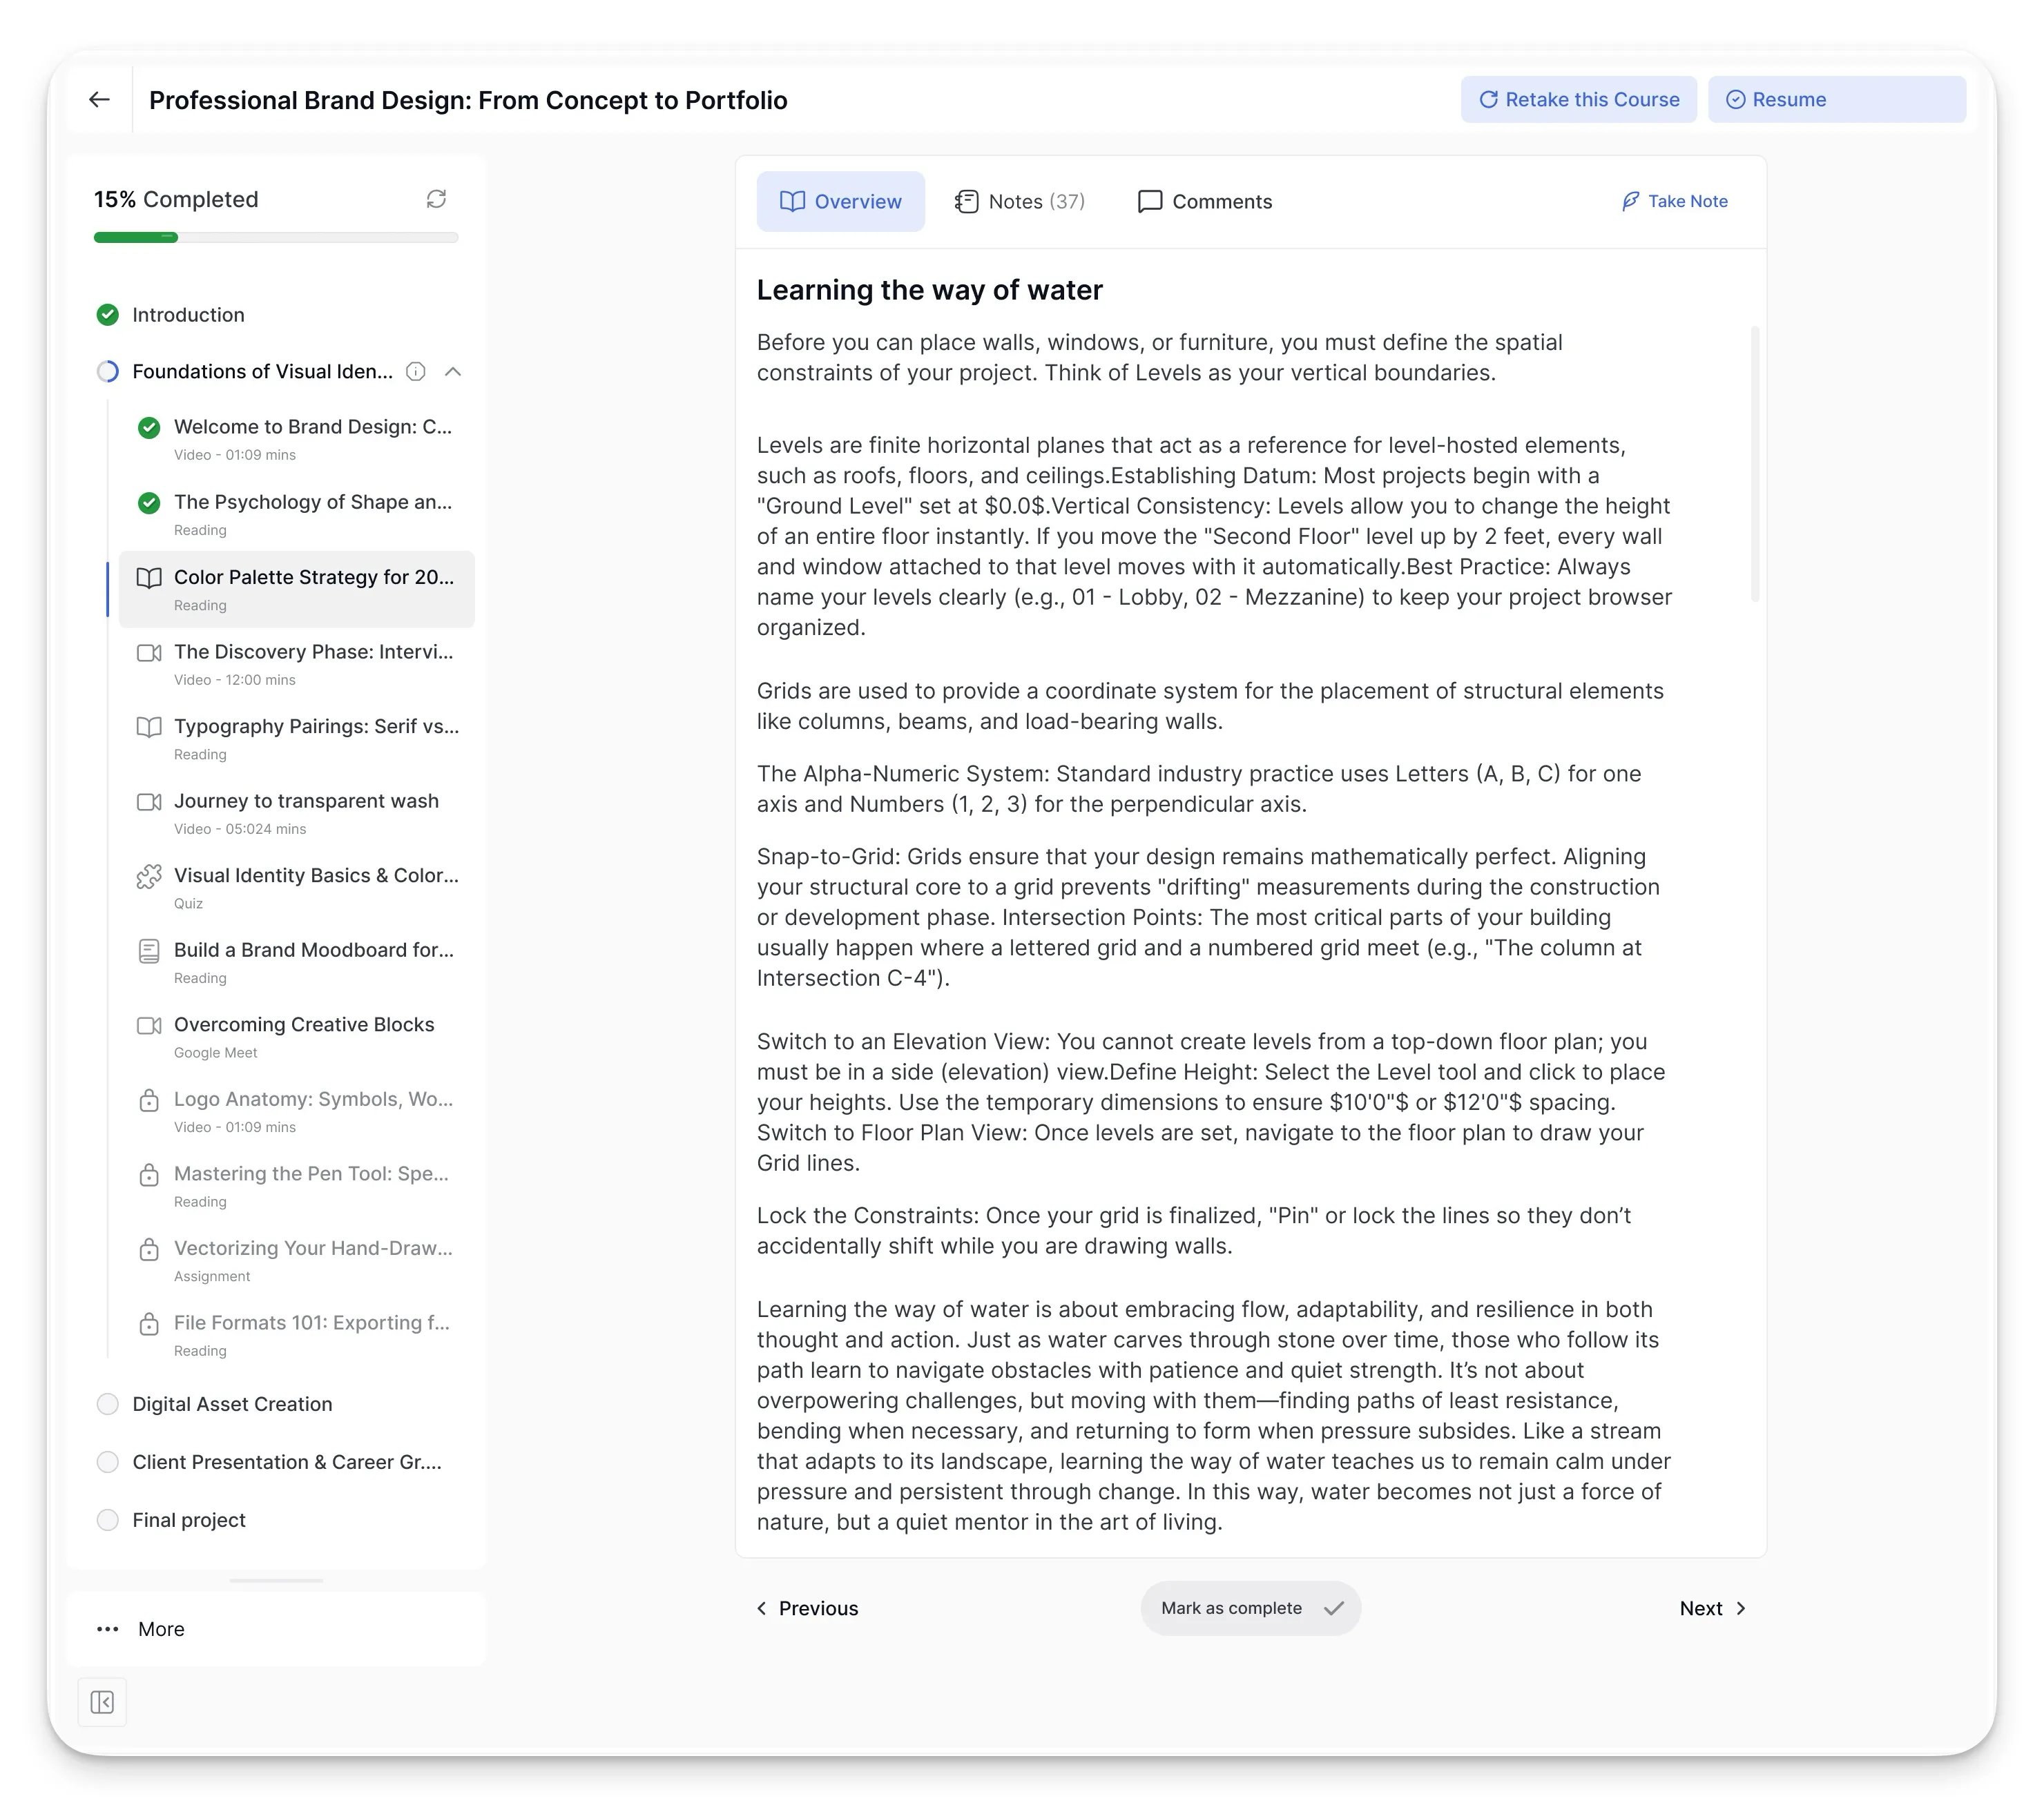Click the info icon beside Foundations module
Viewport: 2044px width, 1803px height.
pyautogui.click(x=416, y=372)
